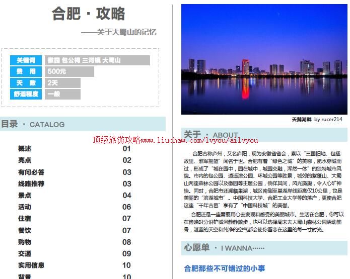Click the 合肥那些不可错过的小事 heading link
The image size is (350, 279).
pos(225,269)
